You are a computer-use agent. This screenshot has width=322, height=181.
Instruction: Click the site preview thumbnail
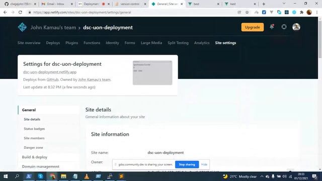(x=152, y=72)
